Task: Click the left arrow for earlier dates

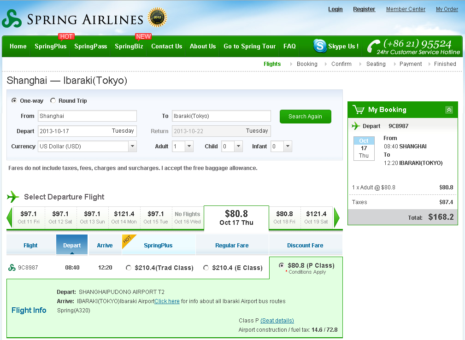Action: [x=9, y=218]
